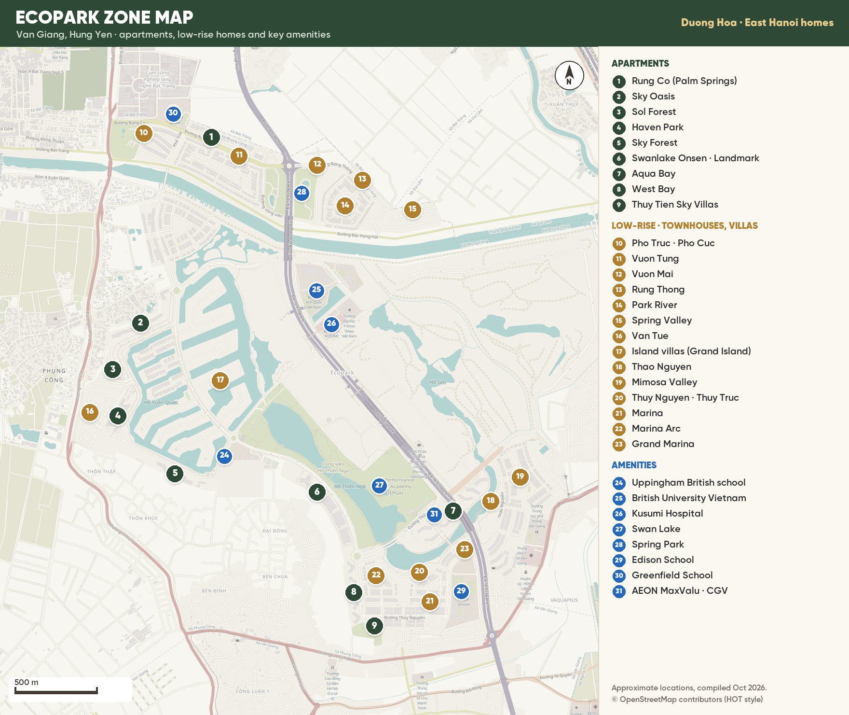
Task: Click the OpenStreetMap contributors attribution
Action: (687, 699)
